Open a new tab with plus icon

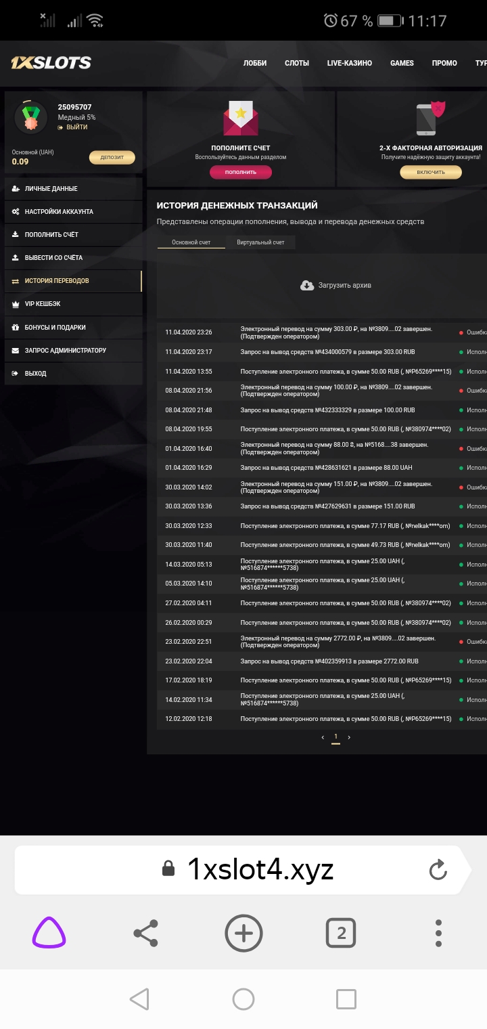[x=243, y=934]
